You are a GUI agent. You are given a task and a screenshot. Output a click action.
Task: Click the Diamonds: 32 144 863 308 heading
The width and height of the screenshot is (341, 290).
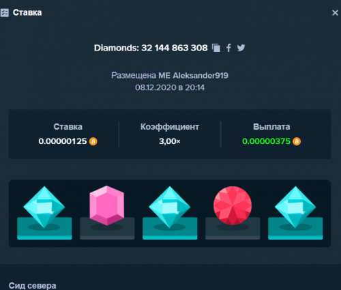pyautogui.click(x=151, y=48)
